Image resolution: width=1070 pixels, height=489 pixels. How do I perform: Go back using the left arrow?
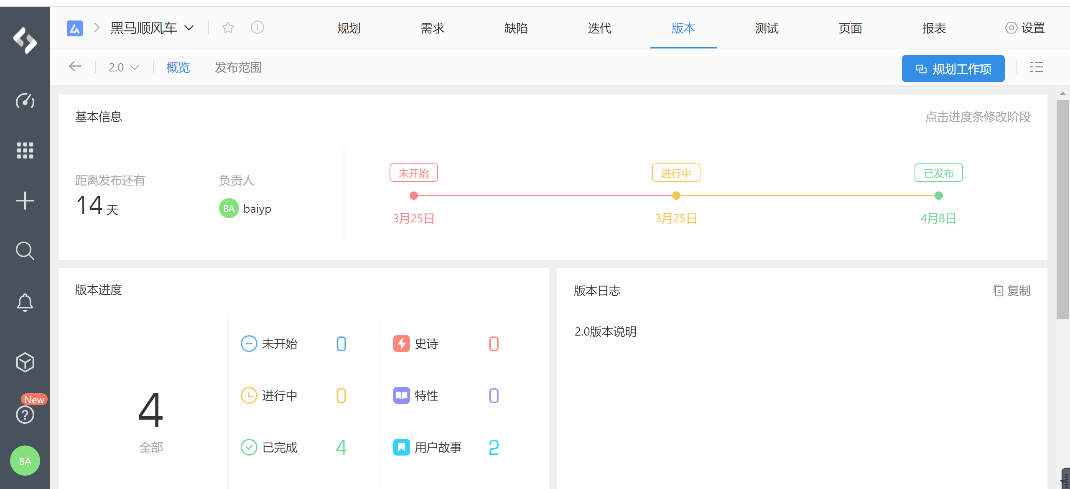(x=75, y=66)
